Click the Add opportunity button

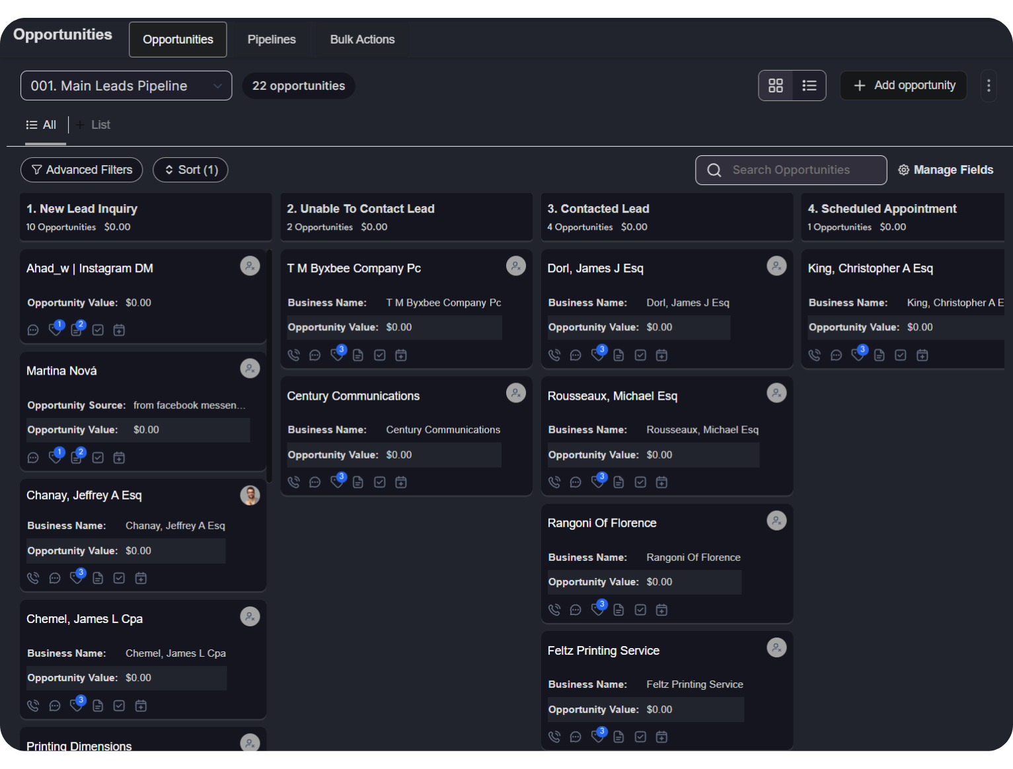tap(903, 86)
